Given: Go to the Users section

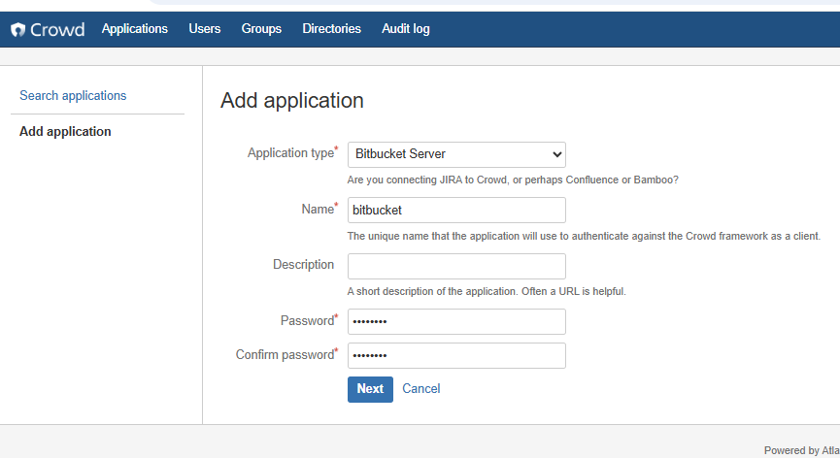Looking at the screenshot, I should pyautogui.click(x=204, y=29).
